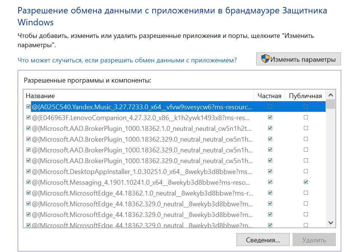
Task: Toggle the enable checkbox left of LenovoCompanion
Action: pyautogui.click(x=28, y=117)
